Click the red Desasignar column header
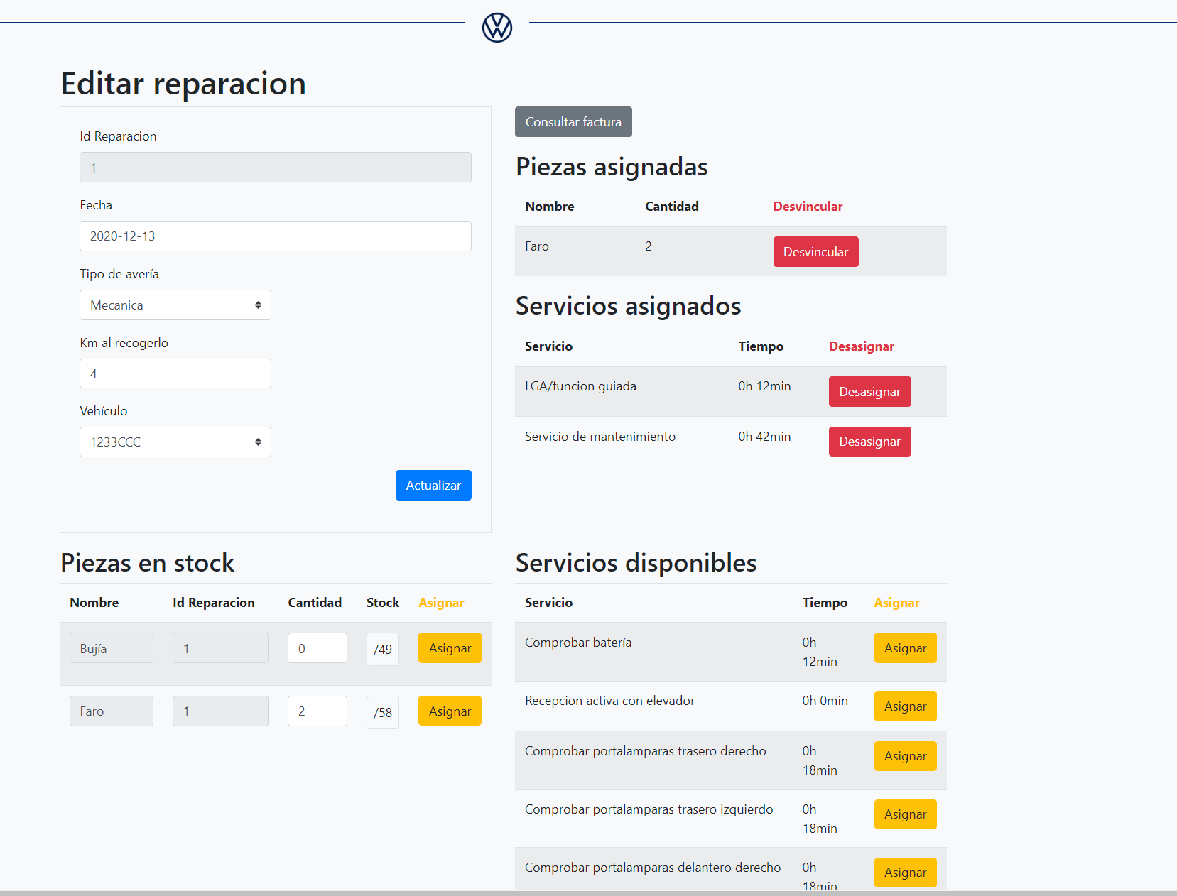This screenshot has width=1177, height=896. pos(861,346)
